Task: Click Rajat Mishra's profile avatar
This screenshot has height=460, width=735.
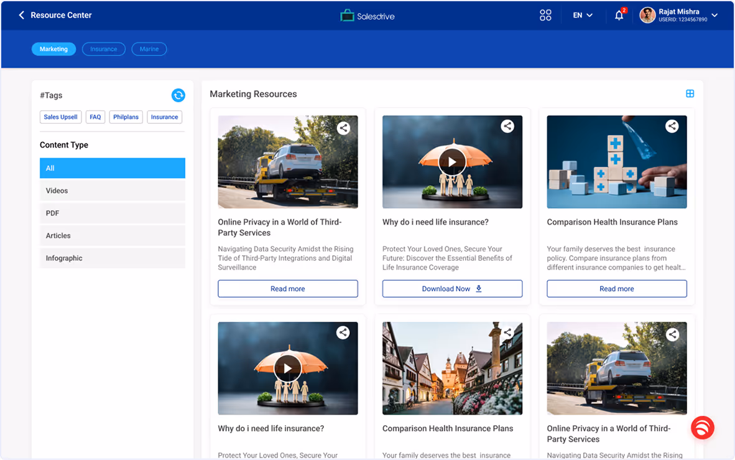Action: (647, 15)
